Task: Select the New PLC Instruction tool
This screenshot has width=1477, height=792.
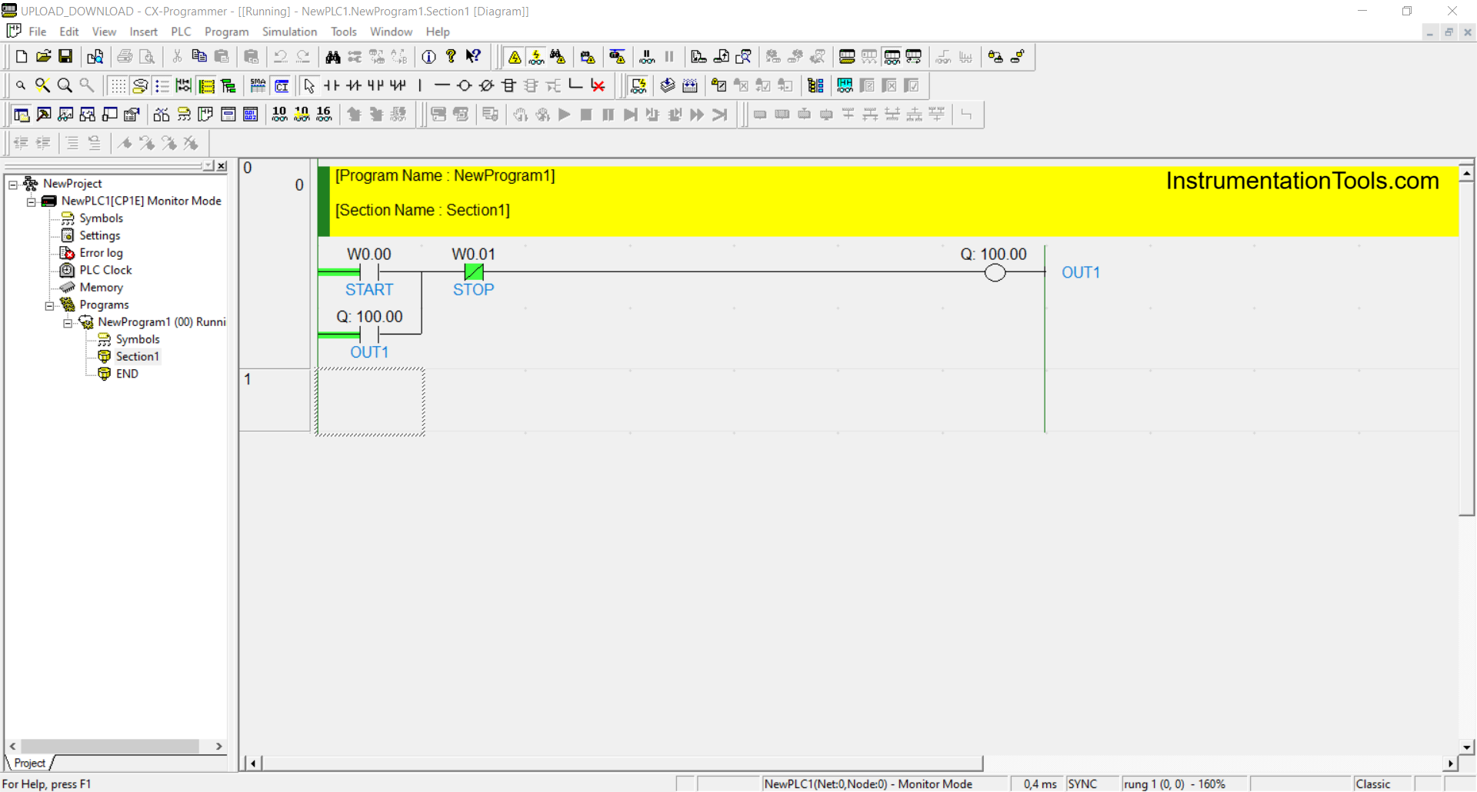Action: tap(509, 85)
